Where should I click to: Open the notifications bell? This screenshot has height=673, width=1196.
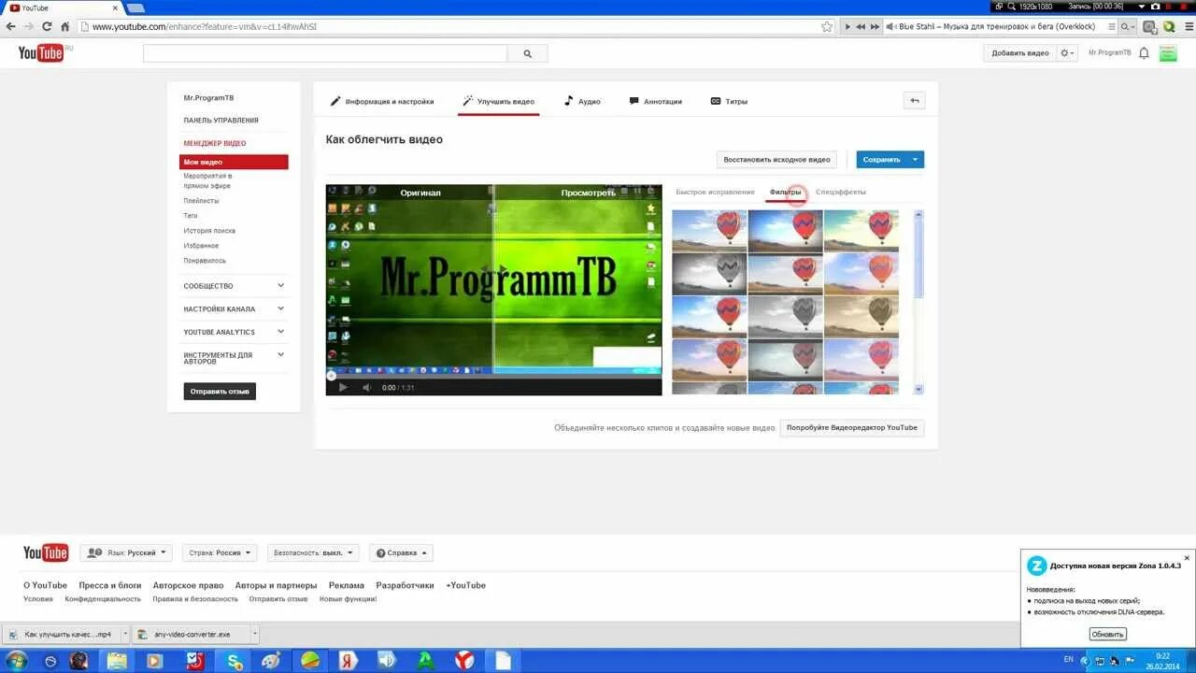tap(1144, 53)
